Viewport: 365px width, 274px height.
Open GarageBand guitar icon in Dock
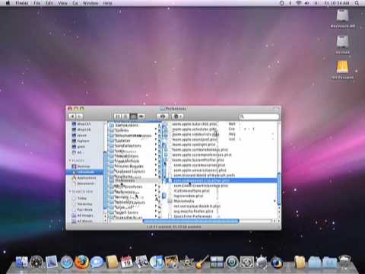click(202, 262)
